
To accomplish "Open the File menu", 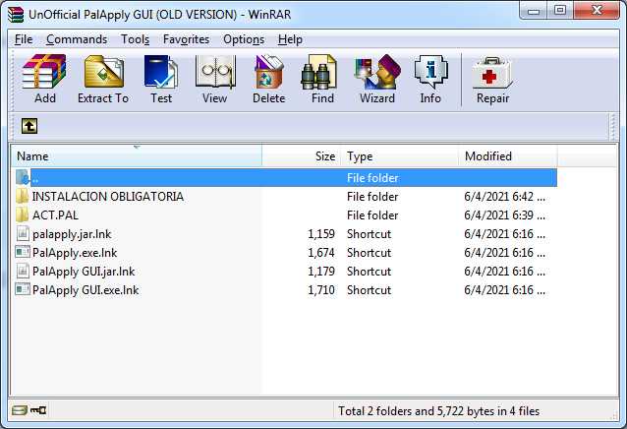I will click(24, 39).
